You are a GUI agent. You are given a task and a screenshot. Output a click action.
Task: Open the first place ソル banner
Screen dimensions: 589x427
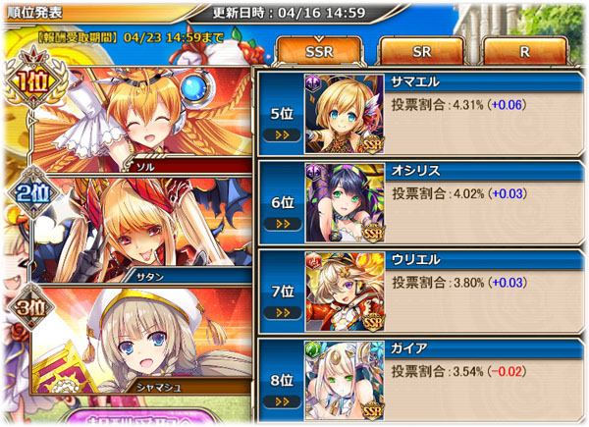pyautogui.click(x=140, y=120)
